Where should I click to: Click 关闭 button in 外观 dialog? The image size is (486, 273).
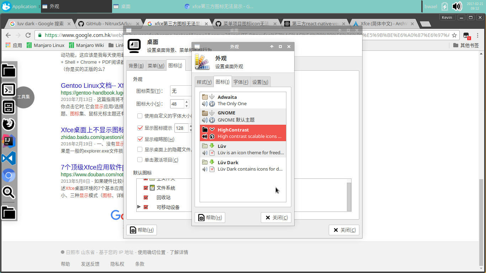point(276,218)
